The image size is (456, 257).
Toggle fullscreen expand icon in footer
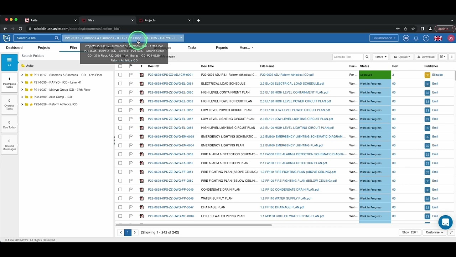(451, 232)
